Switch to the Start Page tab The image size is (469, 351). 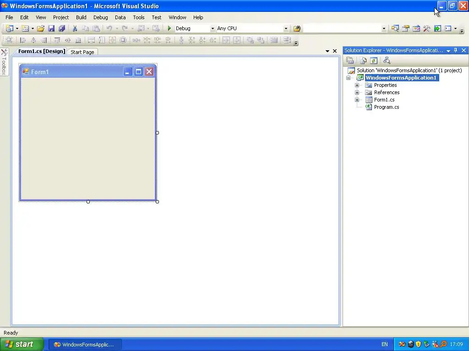82,52
